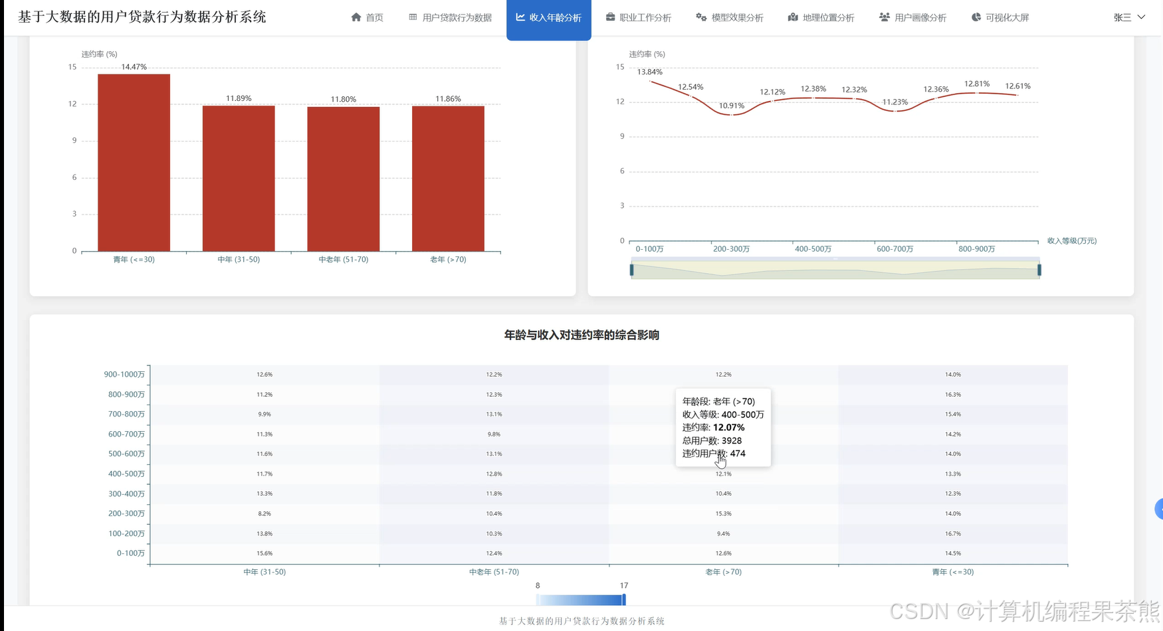Viewport: 1163px width, 631px height.
Task: Click the 200-300万 label on line chart axis
Action: [x=731, y=249]
